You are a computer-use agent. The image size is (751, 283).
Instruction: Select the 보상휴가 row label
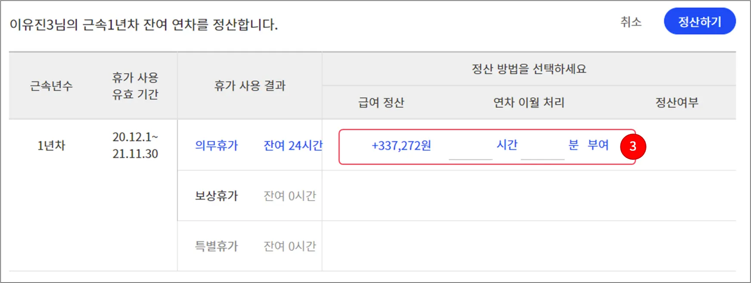(216, 196)
